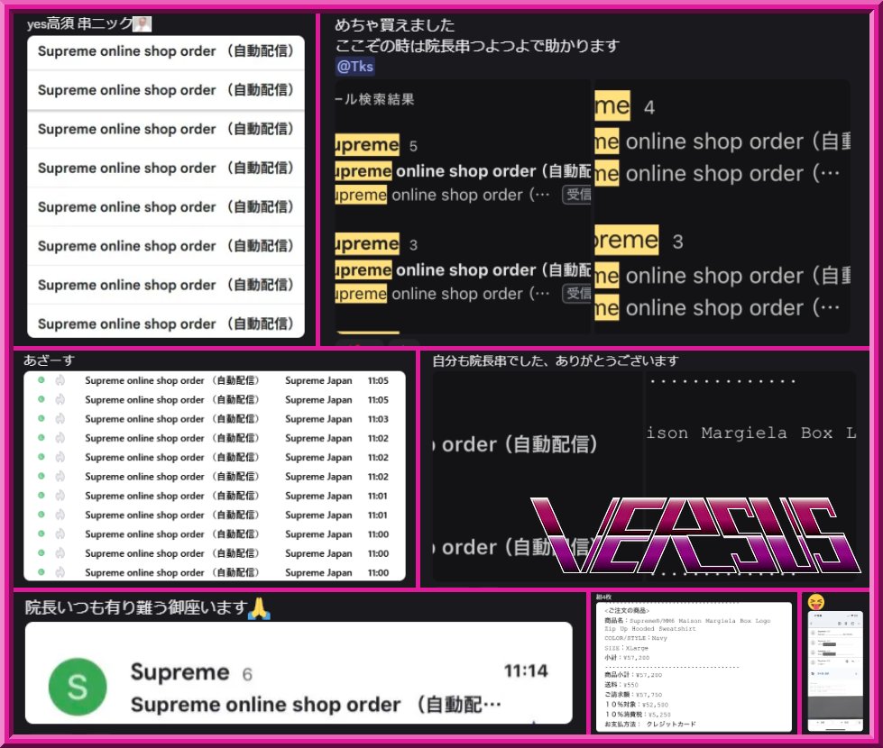Click the ール検索結果 search results heading
The width and height of the screenshot is (883, 748).
point(374,99)
